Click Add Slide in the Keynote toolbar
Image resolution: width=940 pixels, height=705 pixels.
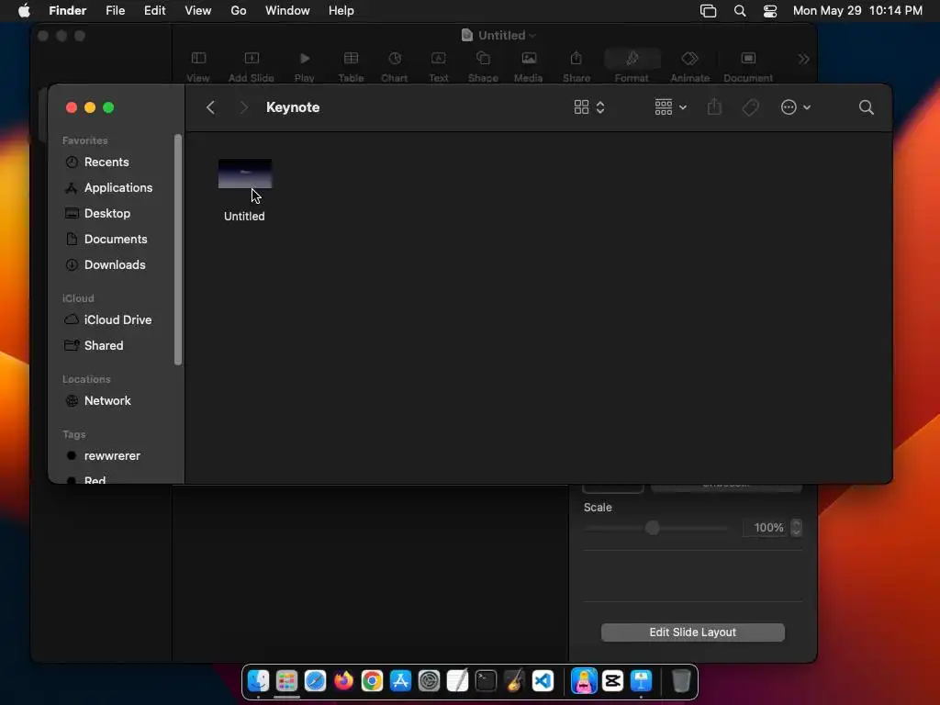pyautogui.click(x=252, y=66)
